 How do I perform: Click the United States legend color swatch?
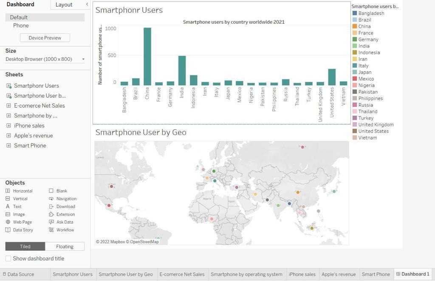click(355, 131)
